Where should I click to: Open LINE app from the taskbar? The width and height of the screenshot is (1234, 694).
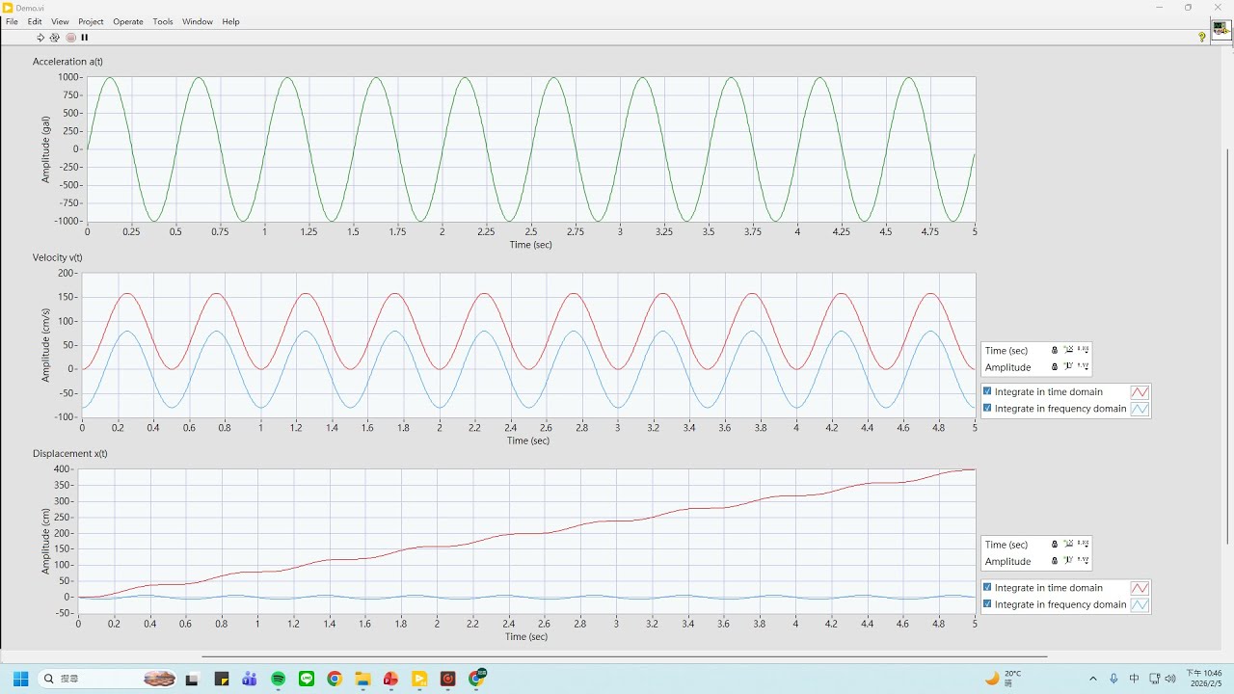click(307, 679)
